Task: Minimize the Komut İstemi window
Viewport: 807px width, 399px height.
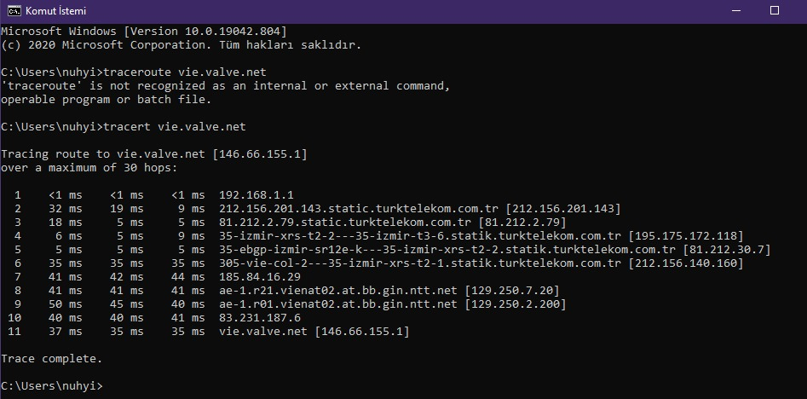Action: (735, 10)
